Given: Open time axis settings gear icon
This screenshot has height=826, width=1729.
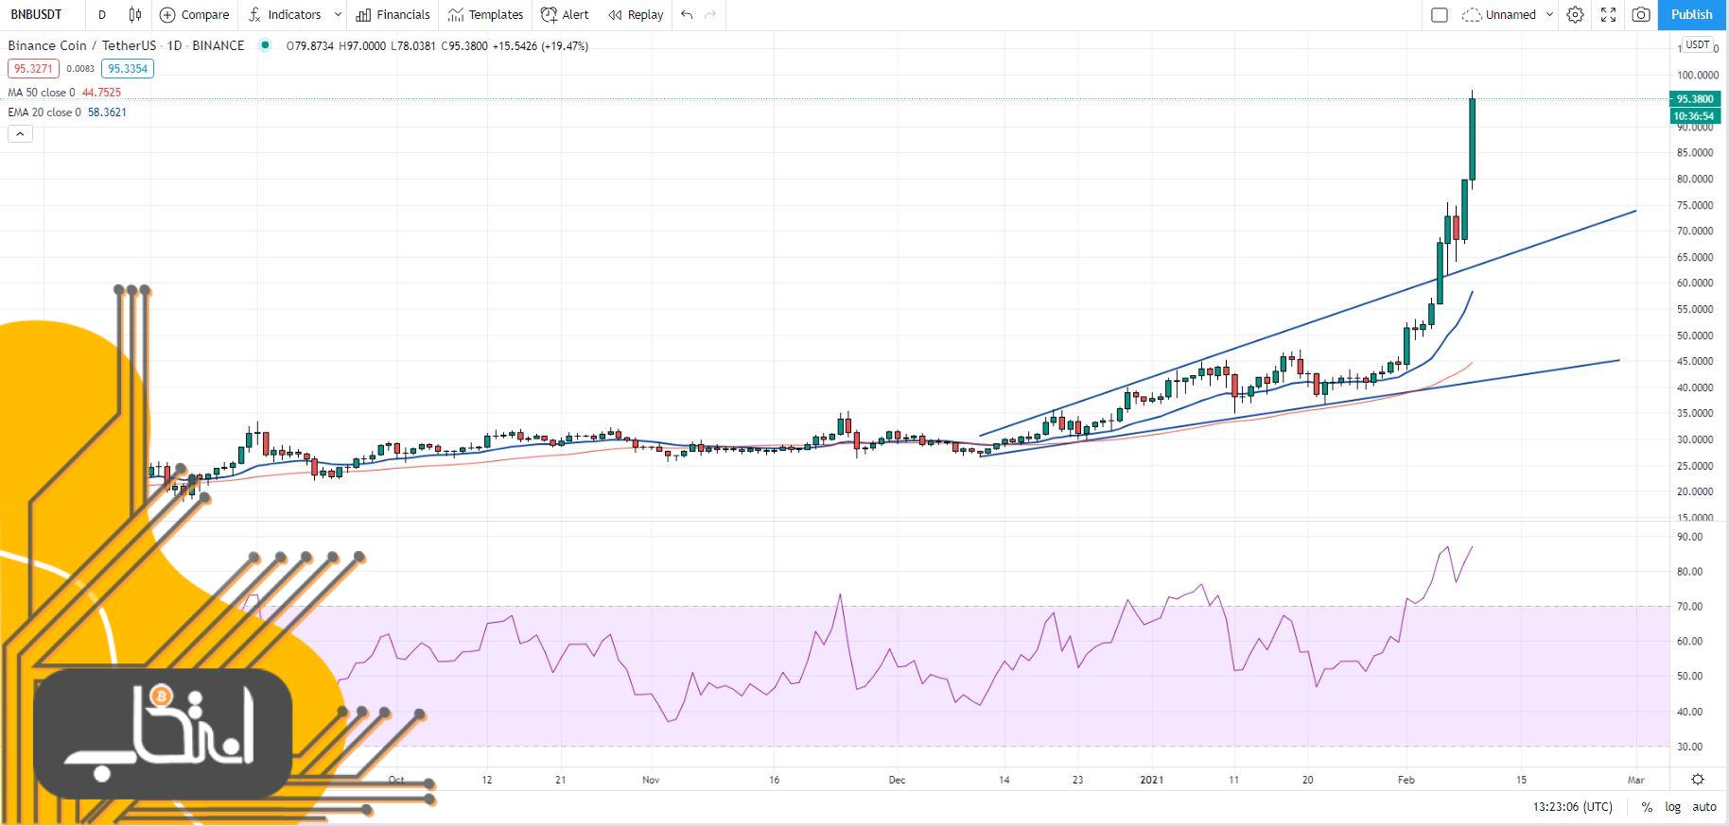Looking at the screenshot, I should [1698, 780].
